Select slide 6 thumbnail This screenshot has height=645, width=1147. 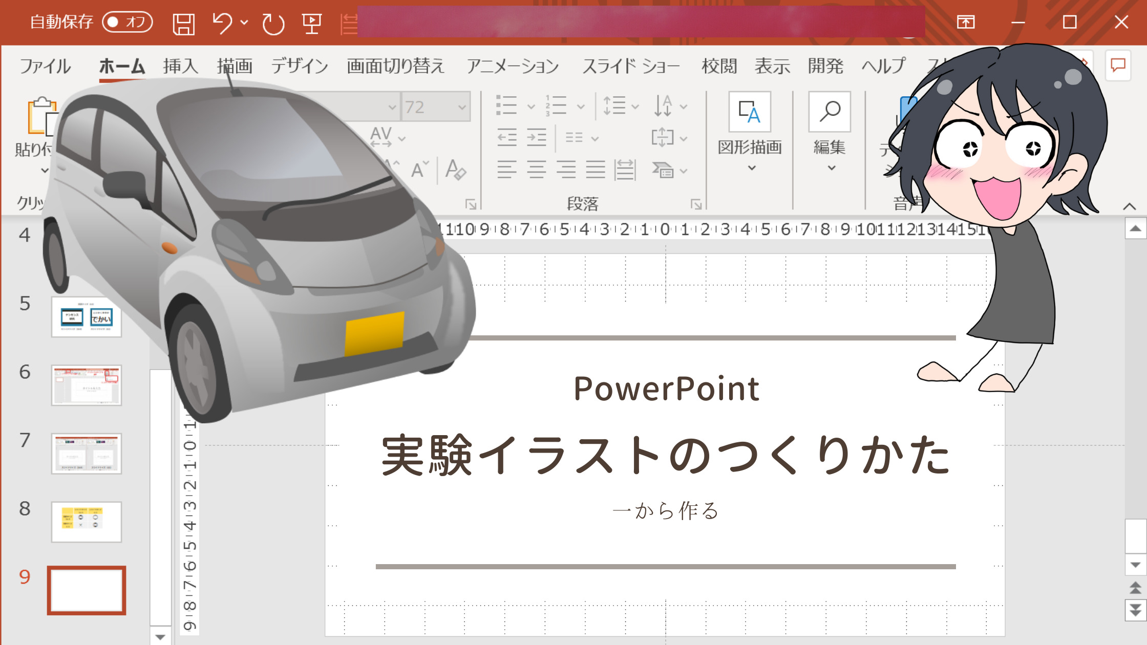coord(87,385)
